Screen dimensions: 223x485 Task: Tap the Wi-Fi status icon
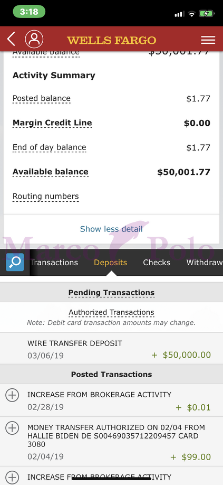point(192,14)
